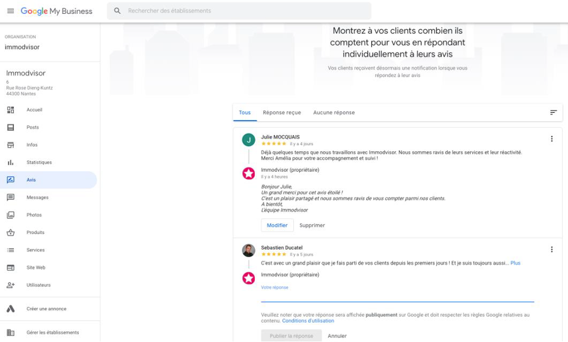Viewport: 568px width, 342px height.
Task: Expand Sebastien's review with Plus link
Action: point(515,263)
